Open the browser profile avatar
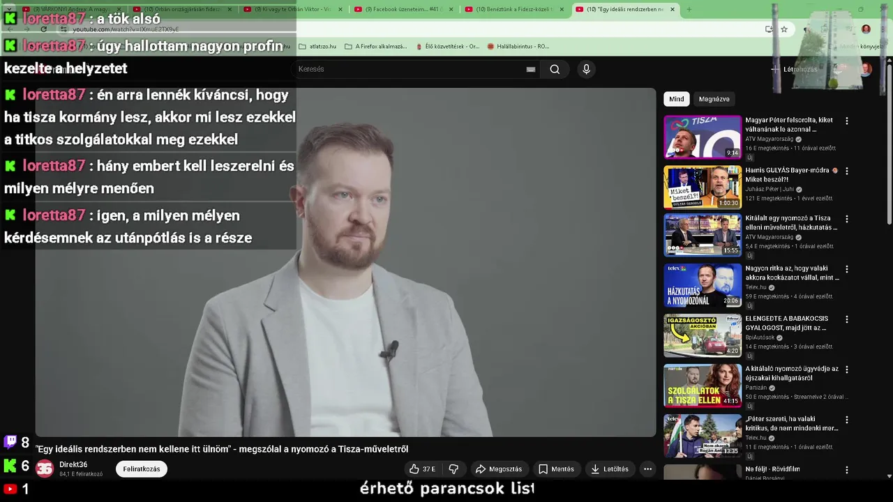The height and width of the screenshot is (502, 893). (866, 29)
